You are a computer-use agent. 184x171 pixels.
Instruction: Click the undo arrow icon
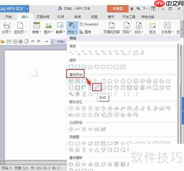point(32,42)
